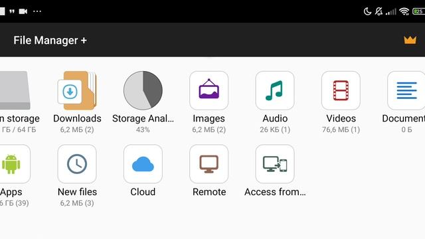
Task: Open the Videos film strip icon
Action: (341, 90)
